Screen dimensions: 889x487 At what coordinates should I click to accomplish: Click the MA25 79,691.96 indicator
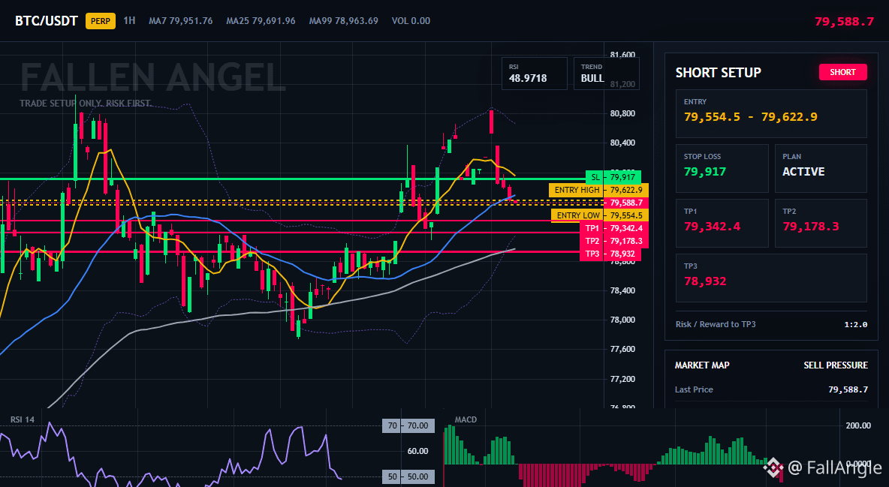tap(261, 21)
